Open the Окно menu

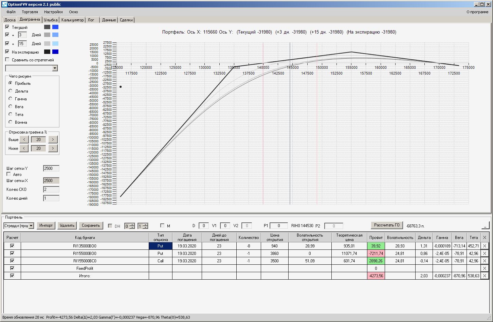[x=73, y=12]
